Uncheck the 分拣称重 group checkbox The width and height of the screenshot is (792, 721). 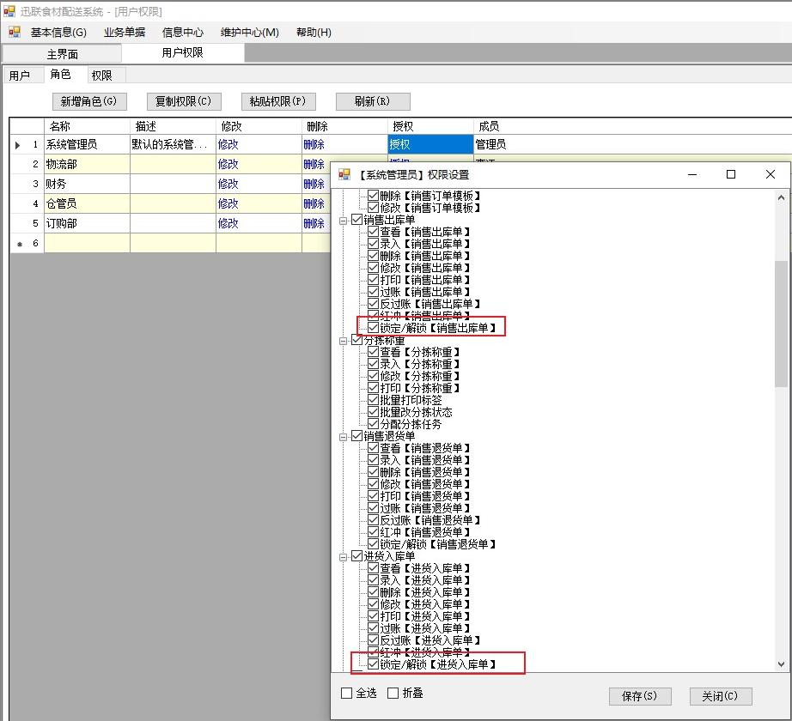(357, 340)
